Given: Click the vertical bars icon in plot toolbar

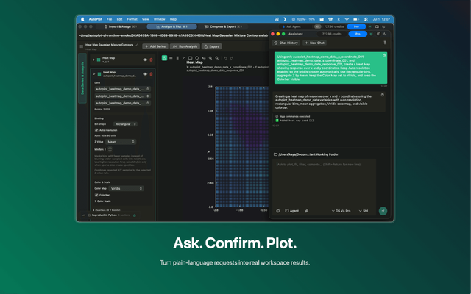Looking at the screenshot, I should click(x=177, y=58).
